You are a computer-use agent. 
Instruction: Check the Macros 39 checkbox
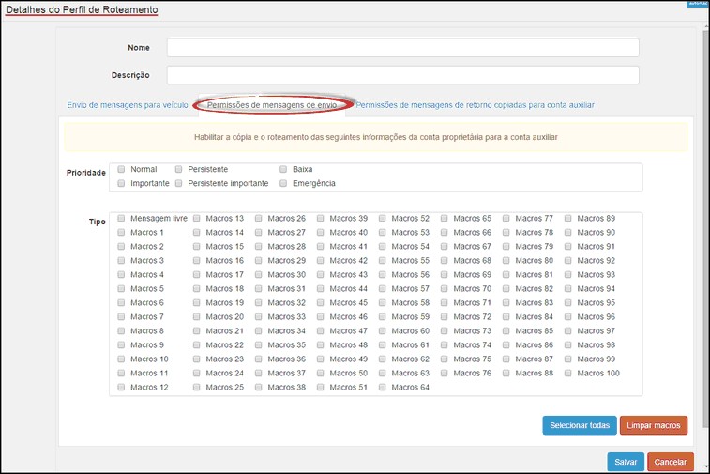click(x=320, y=218)
